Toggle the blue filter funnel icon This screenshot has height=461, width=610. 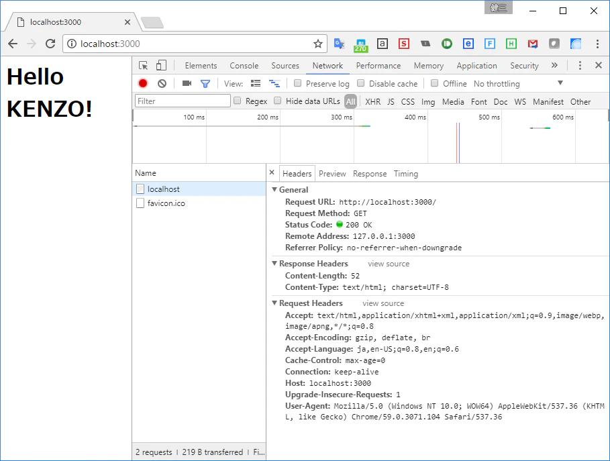pos(205,83)
